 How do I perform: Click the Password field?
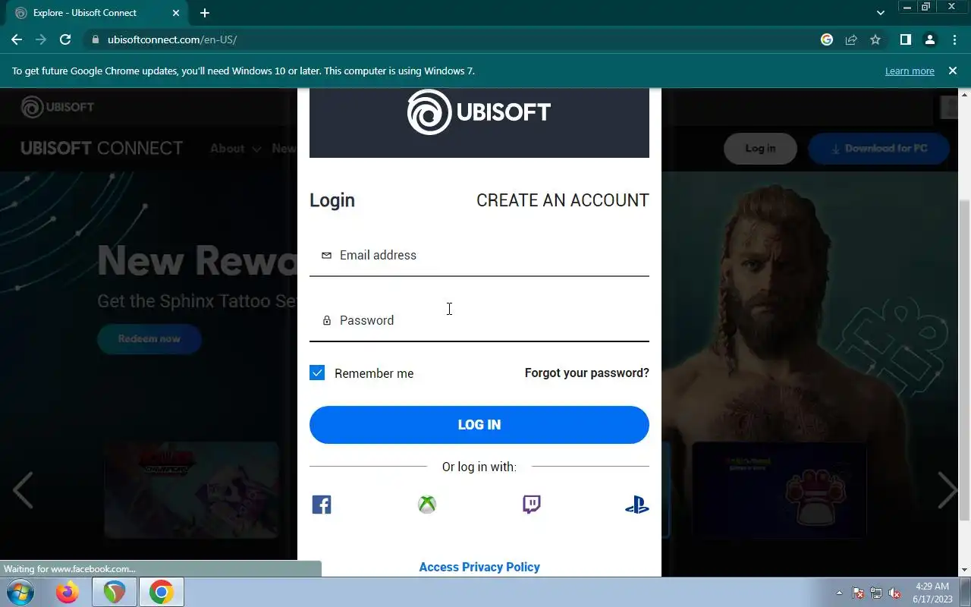479,320
